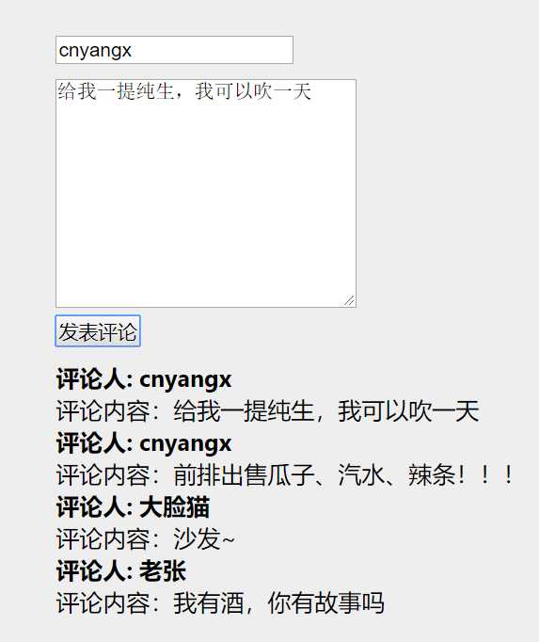The height and width of the screenshot is (642, 539).
Task: Select the 评论人: 老张 heading
Action: (121, 571)
